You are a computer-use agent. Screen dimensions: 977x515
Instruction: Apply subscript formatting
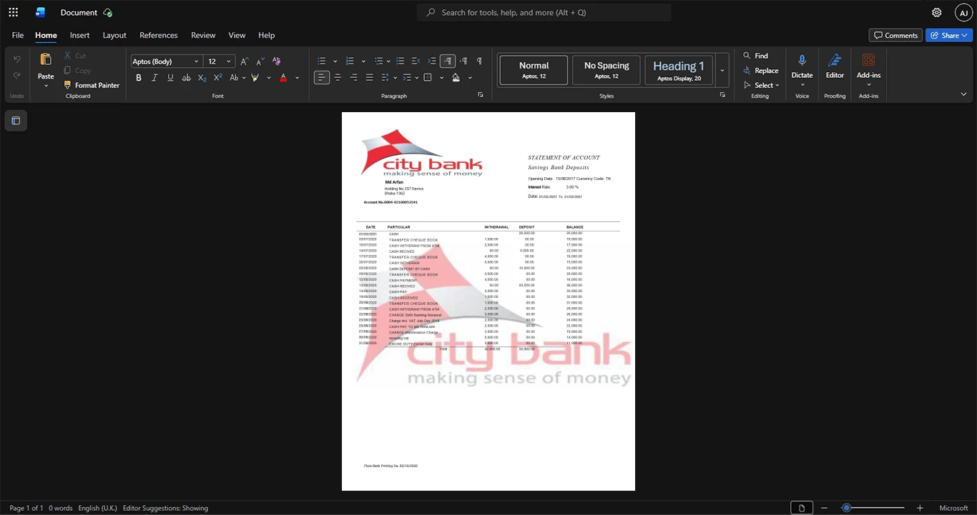tap(202, 77)
